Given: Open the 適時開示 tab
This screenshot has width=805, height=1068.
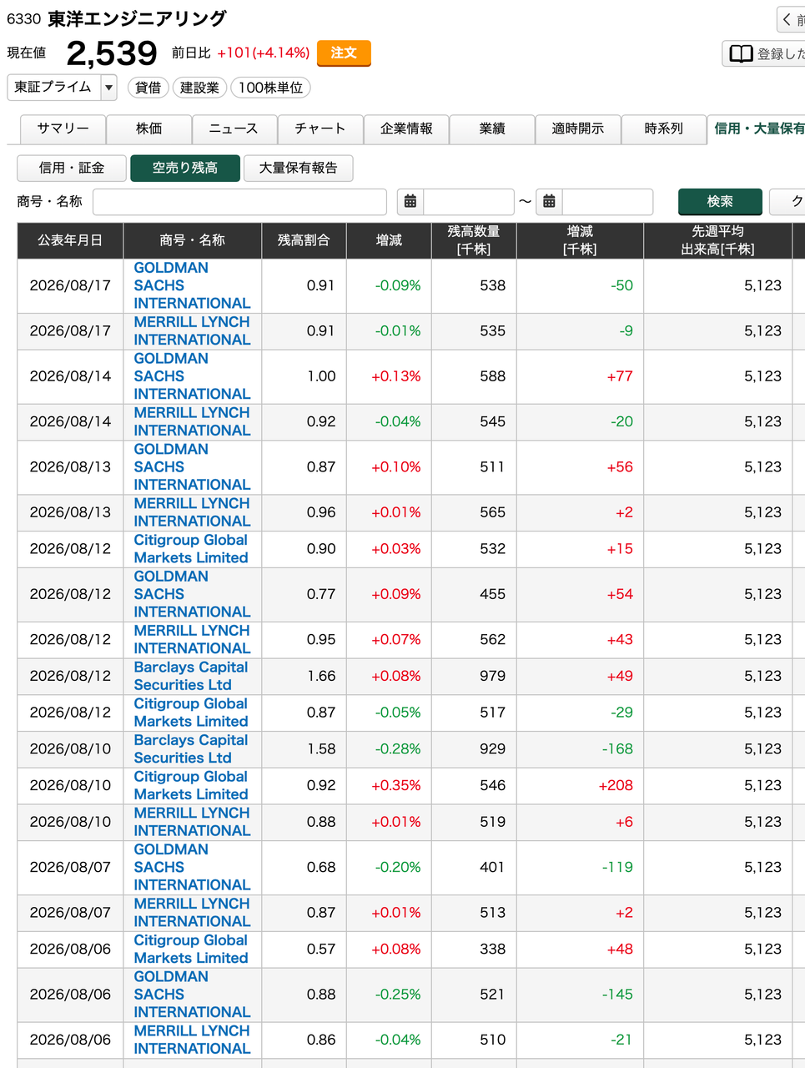Looking at the screenshot, I should click(x=578, y=128).
